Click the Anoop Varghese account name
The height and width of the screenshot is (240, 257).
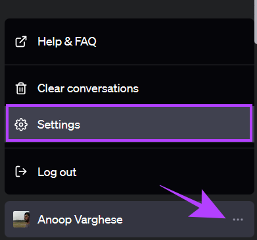tap(80, 220)
